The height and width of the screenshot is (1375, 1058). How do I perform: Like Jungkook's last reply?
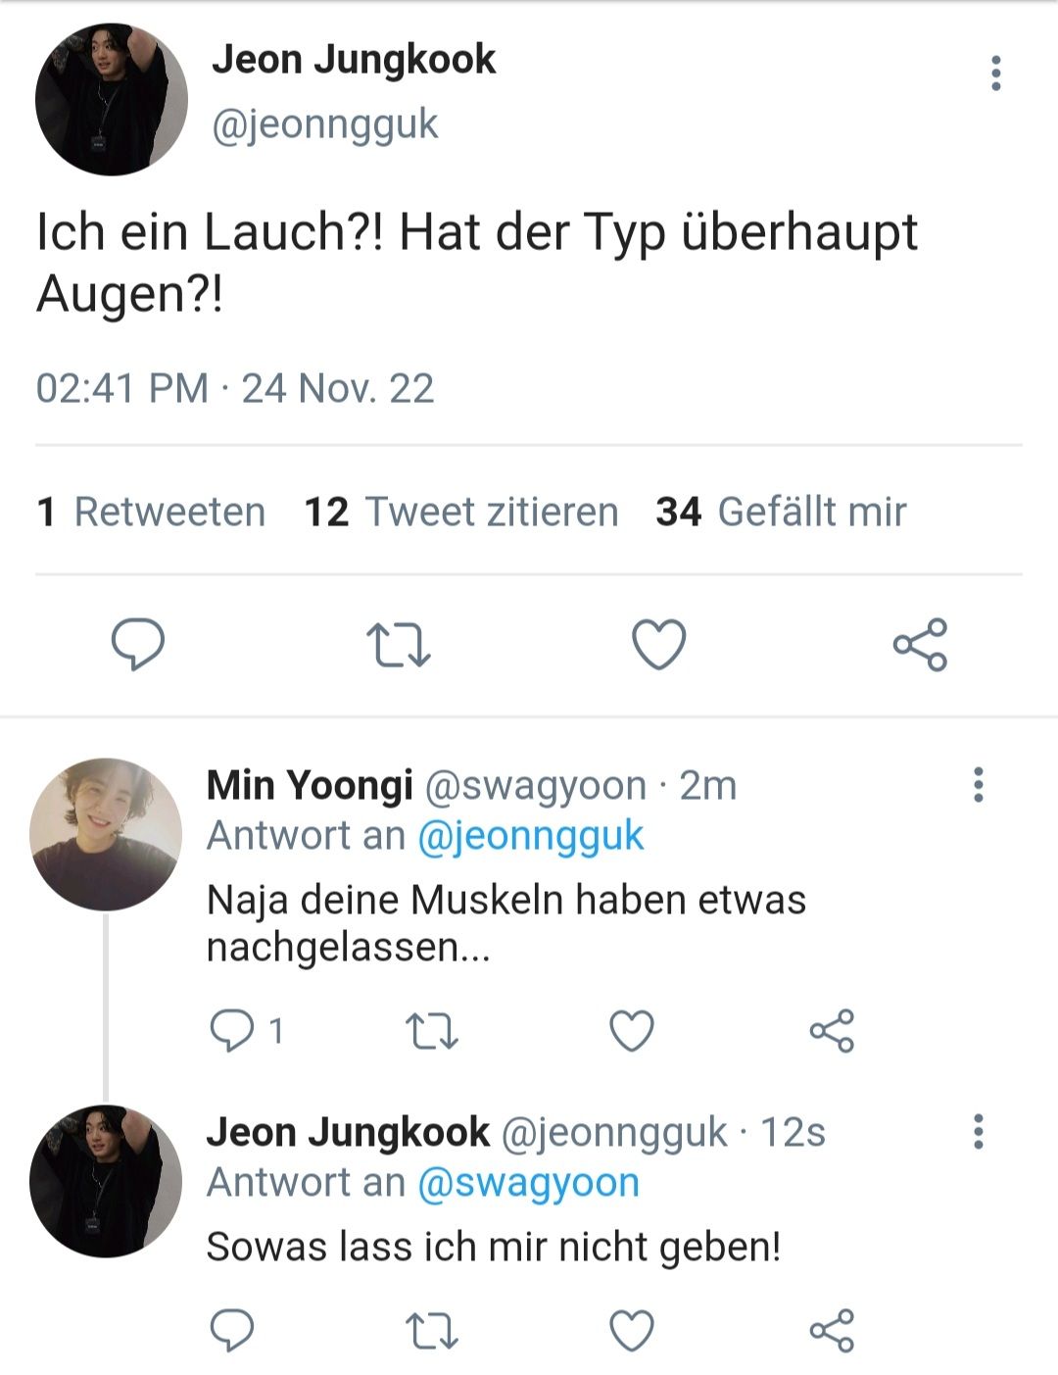(x=632, y=1331)
